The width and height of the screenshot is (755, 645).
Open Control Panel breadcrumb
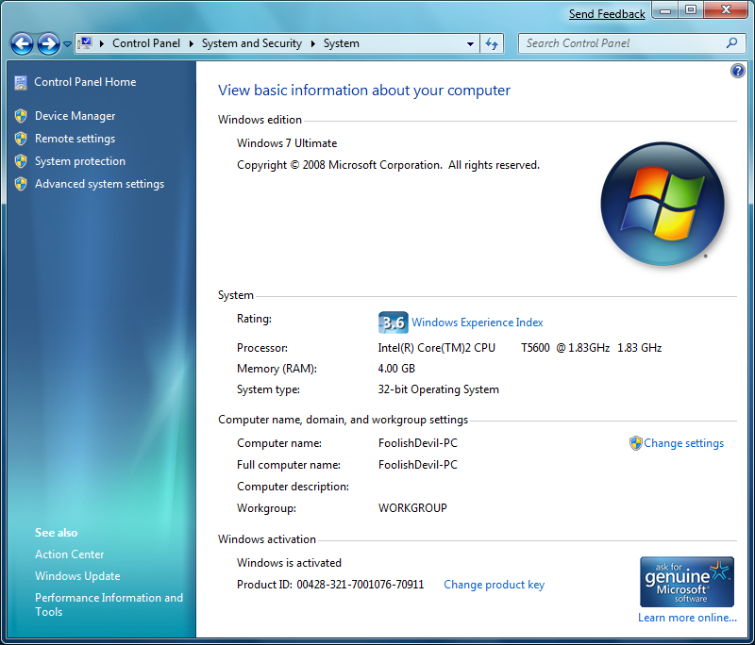point(146,43)
